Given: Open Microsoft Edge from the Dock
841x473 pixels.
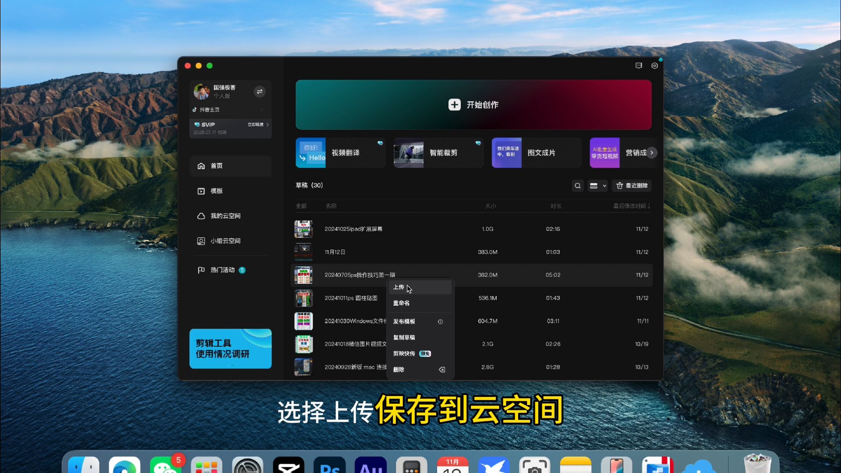Looking at the screenshot, I should (124, 465).
